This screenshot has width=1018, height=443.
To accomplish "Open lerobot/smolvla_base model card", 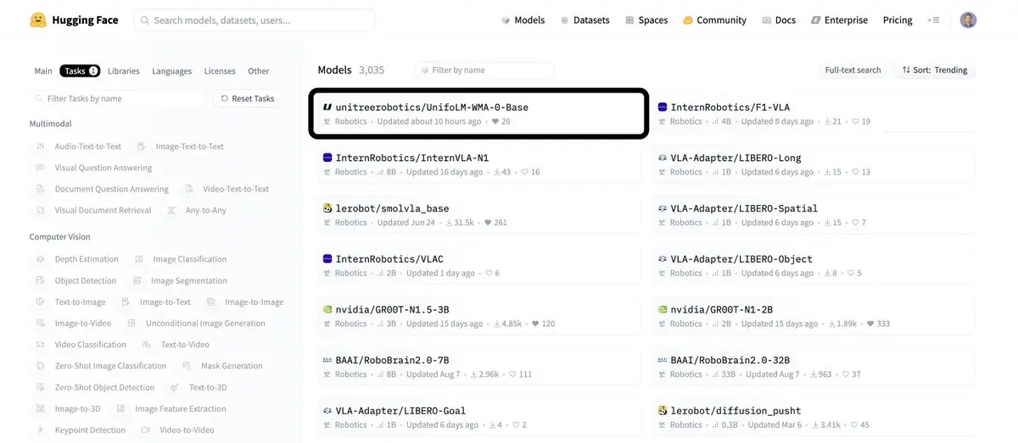I will (478, 215).
